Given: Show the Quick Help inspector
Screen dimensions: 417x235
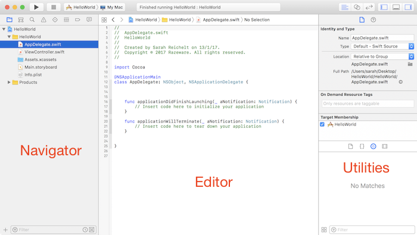Looking at the screenshot, I should click(374, 20).
